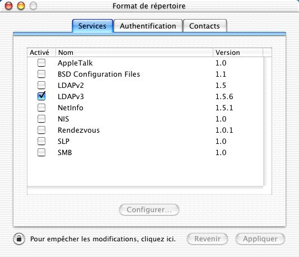Select the NIS entry
Screen dimensions: 299x257
(x=63, y=119)
